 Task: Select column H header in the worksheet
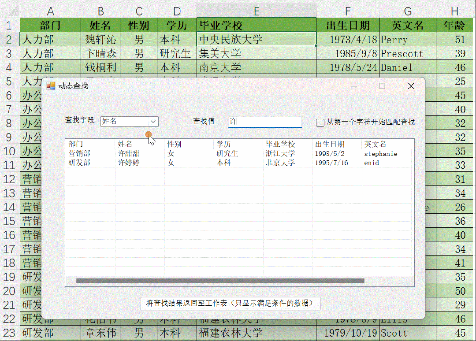pyautogui.click(x=454, y=11)
